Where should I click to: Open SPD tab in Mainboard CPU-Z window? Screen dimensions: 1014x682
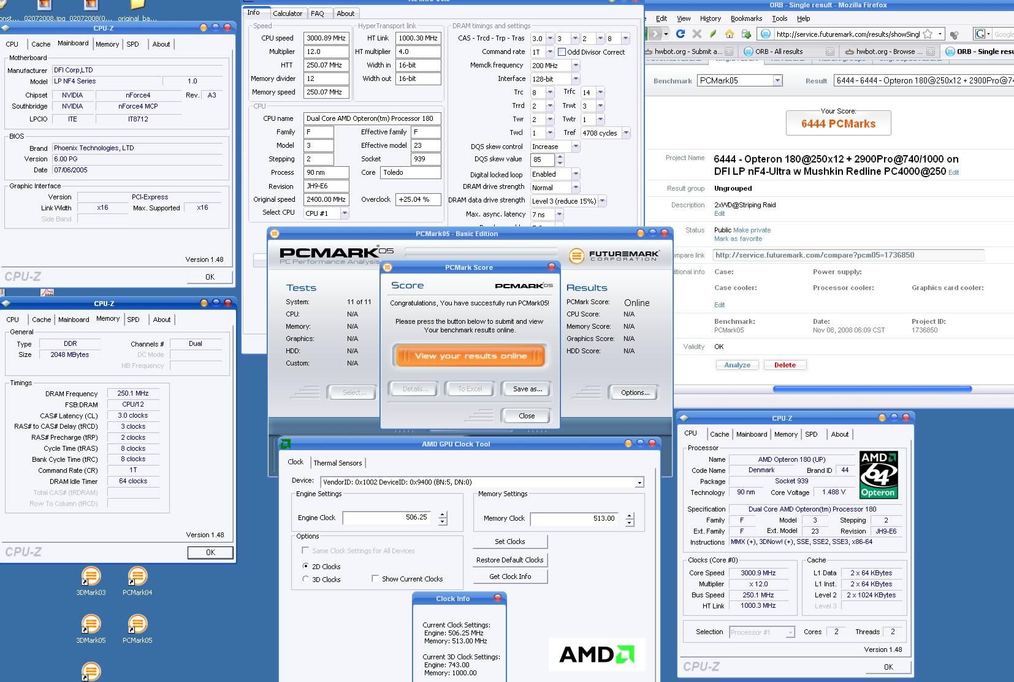(133, 44)
